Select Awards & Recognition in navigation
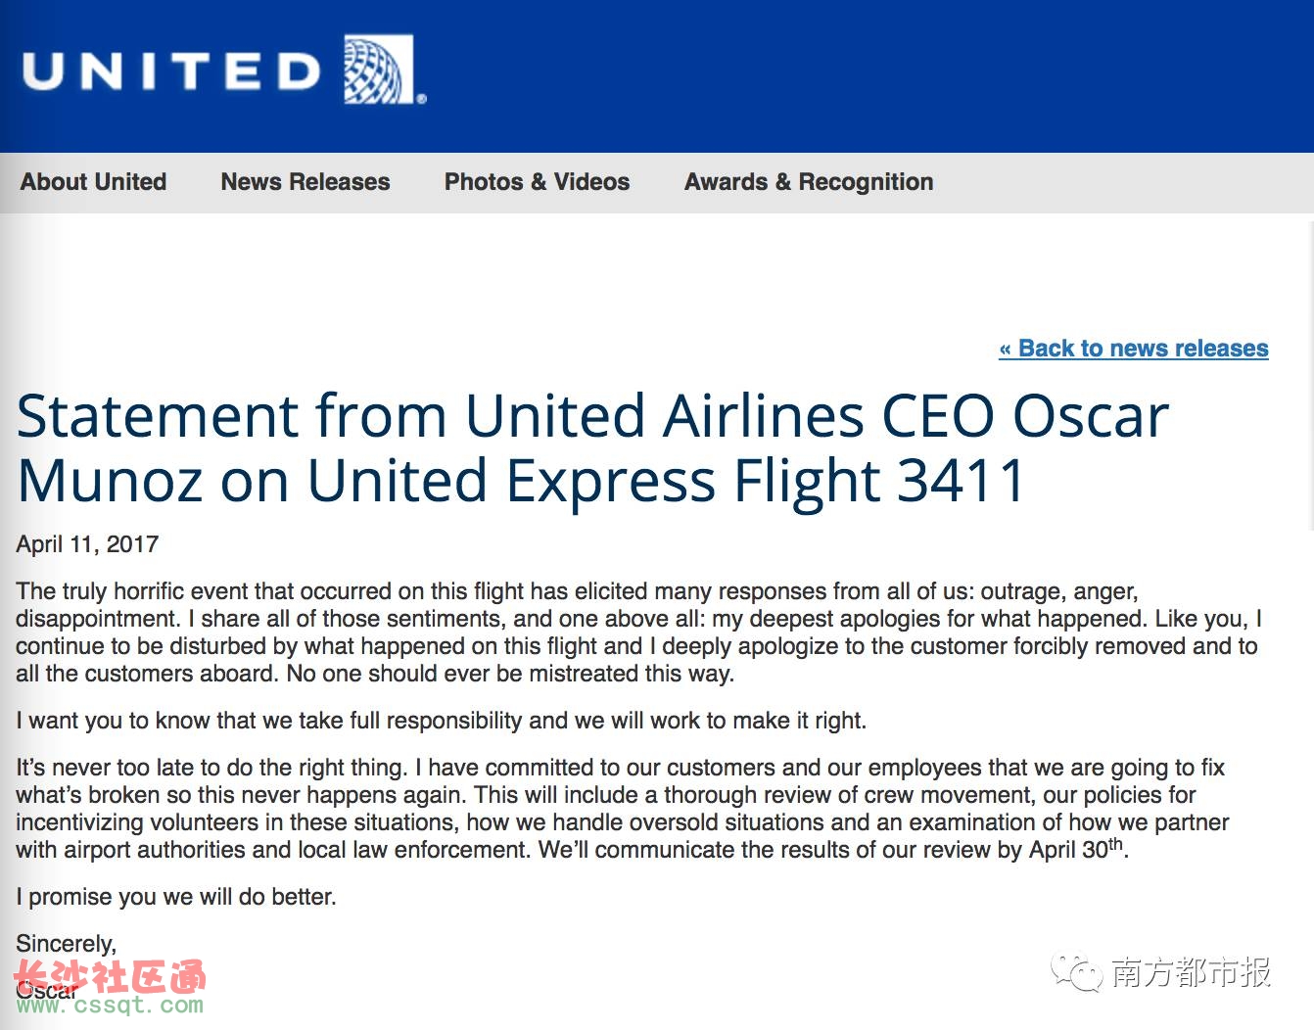 [809, 182]
